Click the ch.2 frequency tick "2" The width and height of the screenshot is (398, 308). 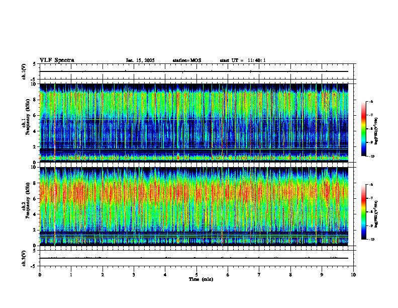point(35,230)
